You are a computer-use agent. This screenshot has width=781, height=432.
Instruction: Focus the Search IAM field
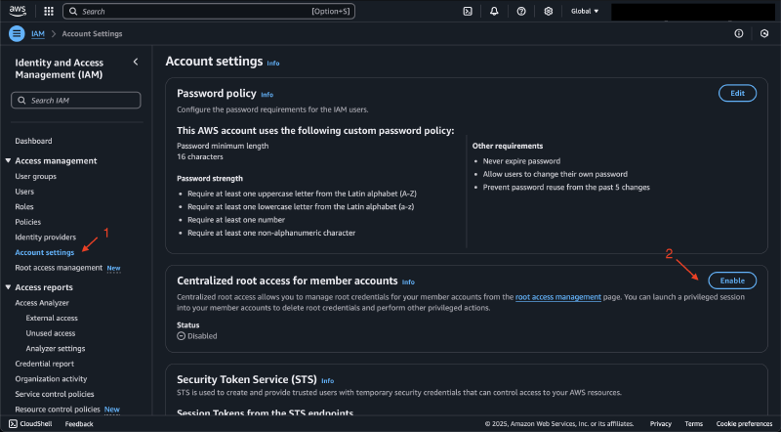click(76, 101)
